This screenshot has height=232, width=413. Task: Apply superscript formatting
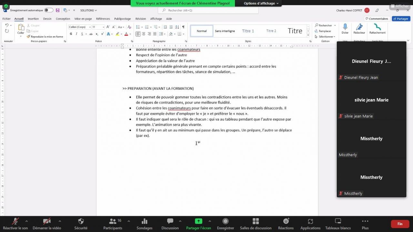(x=102, y=34)
